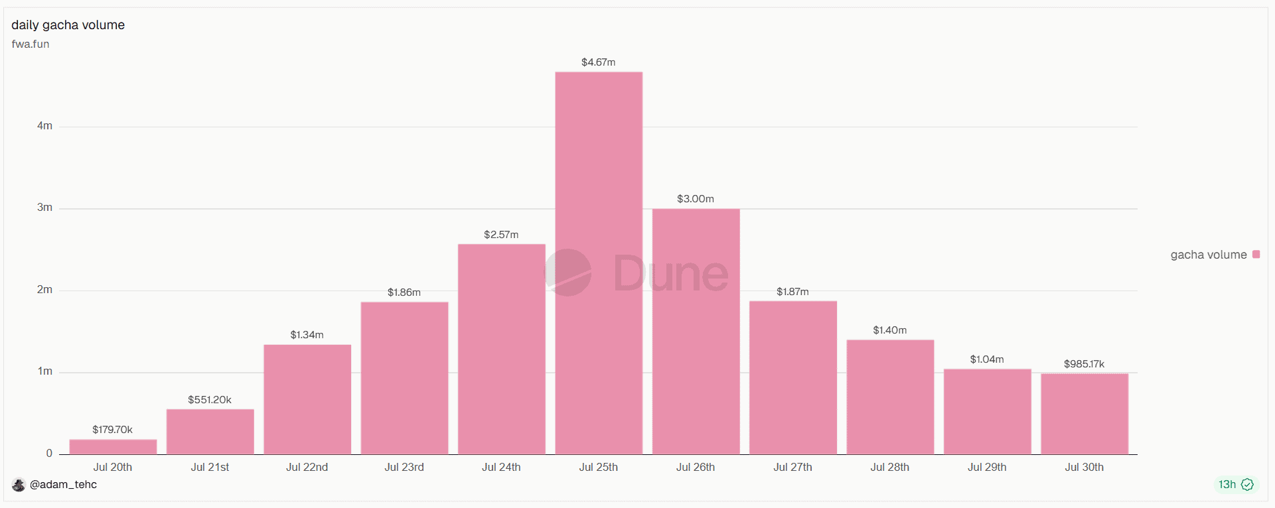Image resolution: width=1275 pixels, height=508 pixels.
Task: Select the Jul 20th bar showing $179.70k
Action: [x=113, y=447]
